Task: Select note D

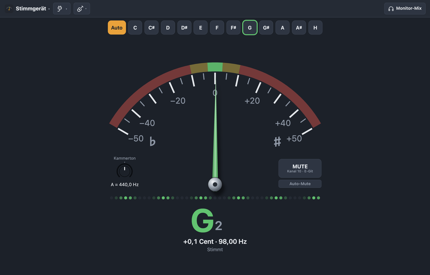Action: [x=168, y=28]
